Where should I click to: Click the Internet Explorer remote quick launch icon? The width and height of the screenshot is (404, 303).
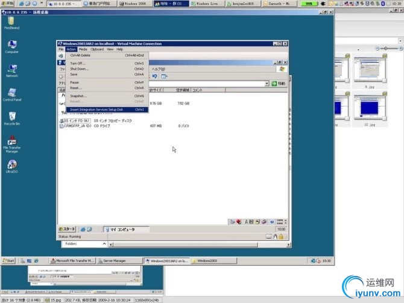click(x=36, y=261)
